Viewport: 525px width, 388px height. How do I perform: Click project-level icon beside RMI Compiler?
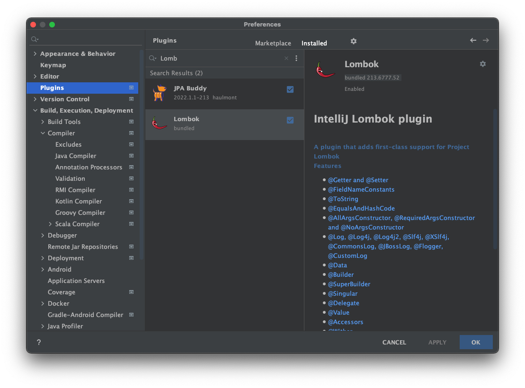[131, 190]
